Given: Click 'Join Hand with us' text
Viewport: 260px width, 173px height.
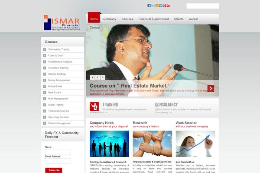Looking at the screenshot, I should coord(185,162).
